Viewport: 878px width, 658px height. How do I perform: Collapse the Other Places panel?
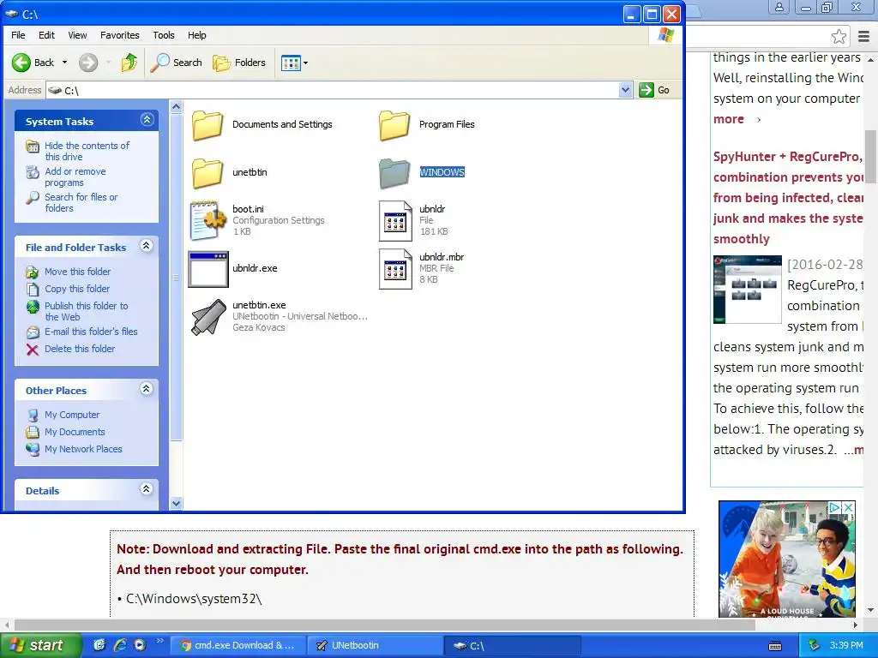[146, 389]
